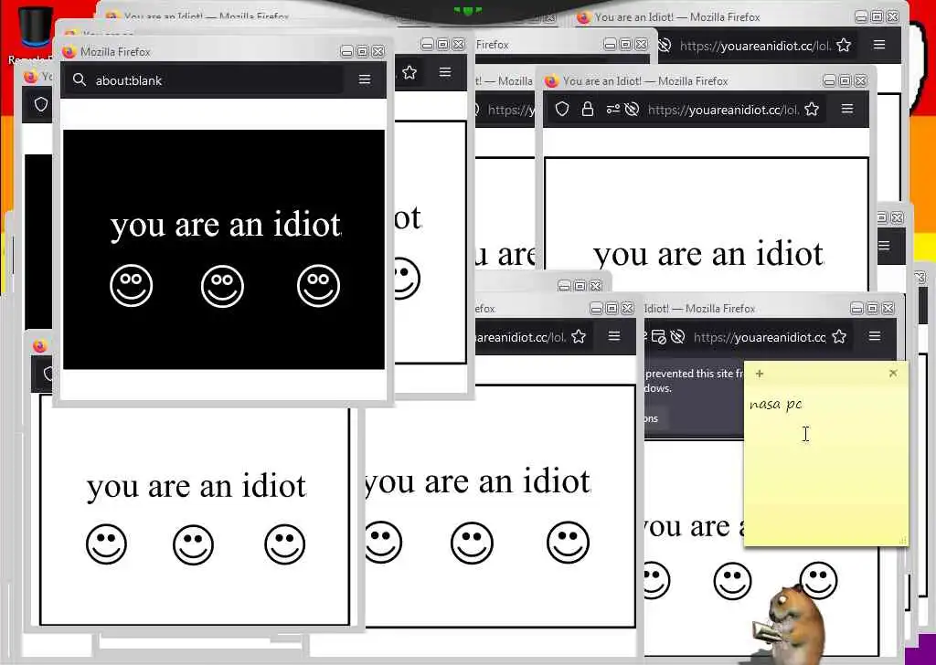The image size is (936, 665).
Task: Click the autoplay-blocked icon in the popup-notification window
Action: coord(677,337)
